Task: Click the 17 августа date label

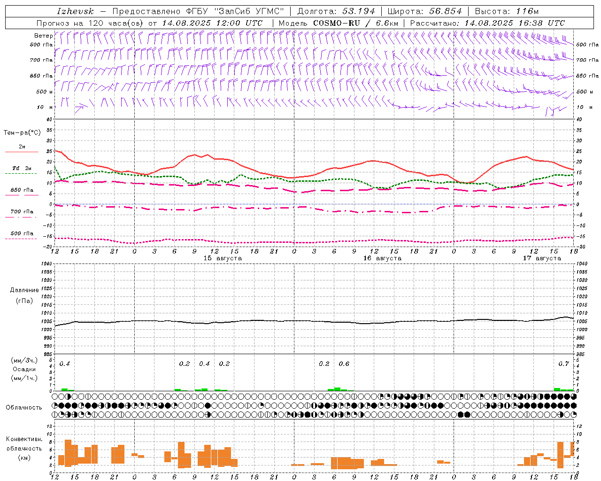Action: coord(542,258)
